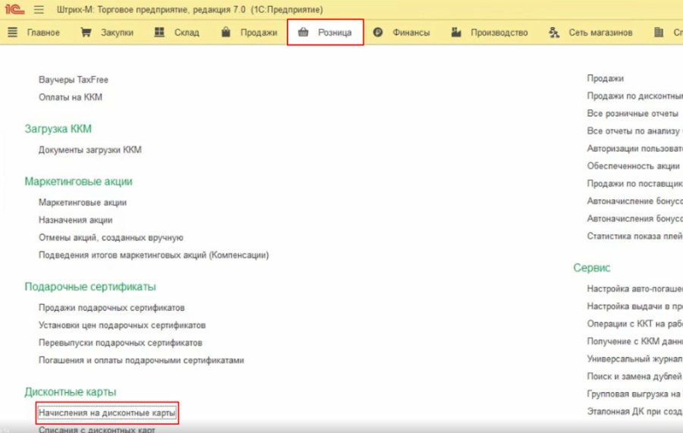Open Начисления на дисконтные карты
This screenshot has height=433, width=683.
107,413
